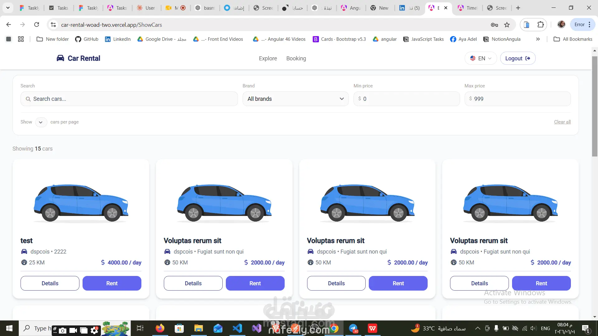
Task: Open the Chrome profile avatar
Action: coord(561,25)
